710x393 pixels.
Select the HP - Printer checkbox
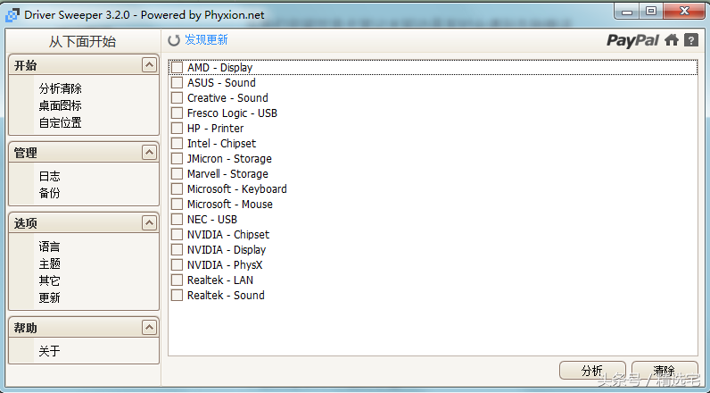point(177,129)
